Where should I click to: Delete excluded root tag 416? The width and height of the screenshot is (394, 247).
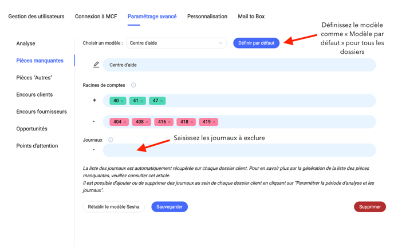coord(170,122)
